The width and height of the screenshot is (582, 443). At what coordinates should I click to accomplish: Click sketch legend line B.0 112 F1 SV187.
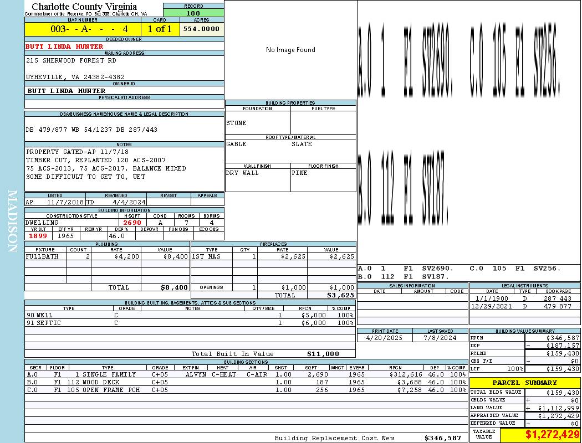tap(404, 276)
